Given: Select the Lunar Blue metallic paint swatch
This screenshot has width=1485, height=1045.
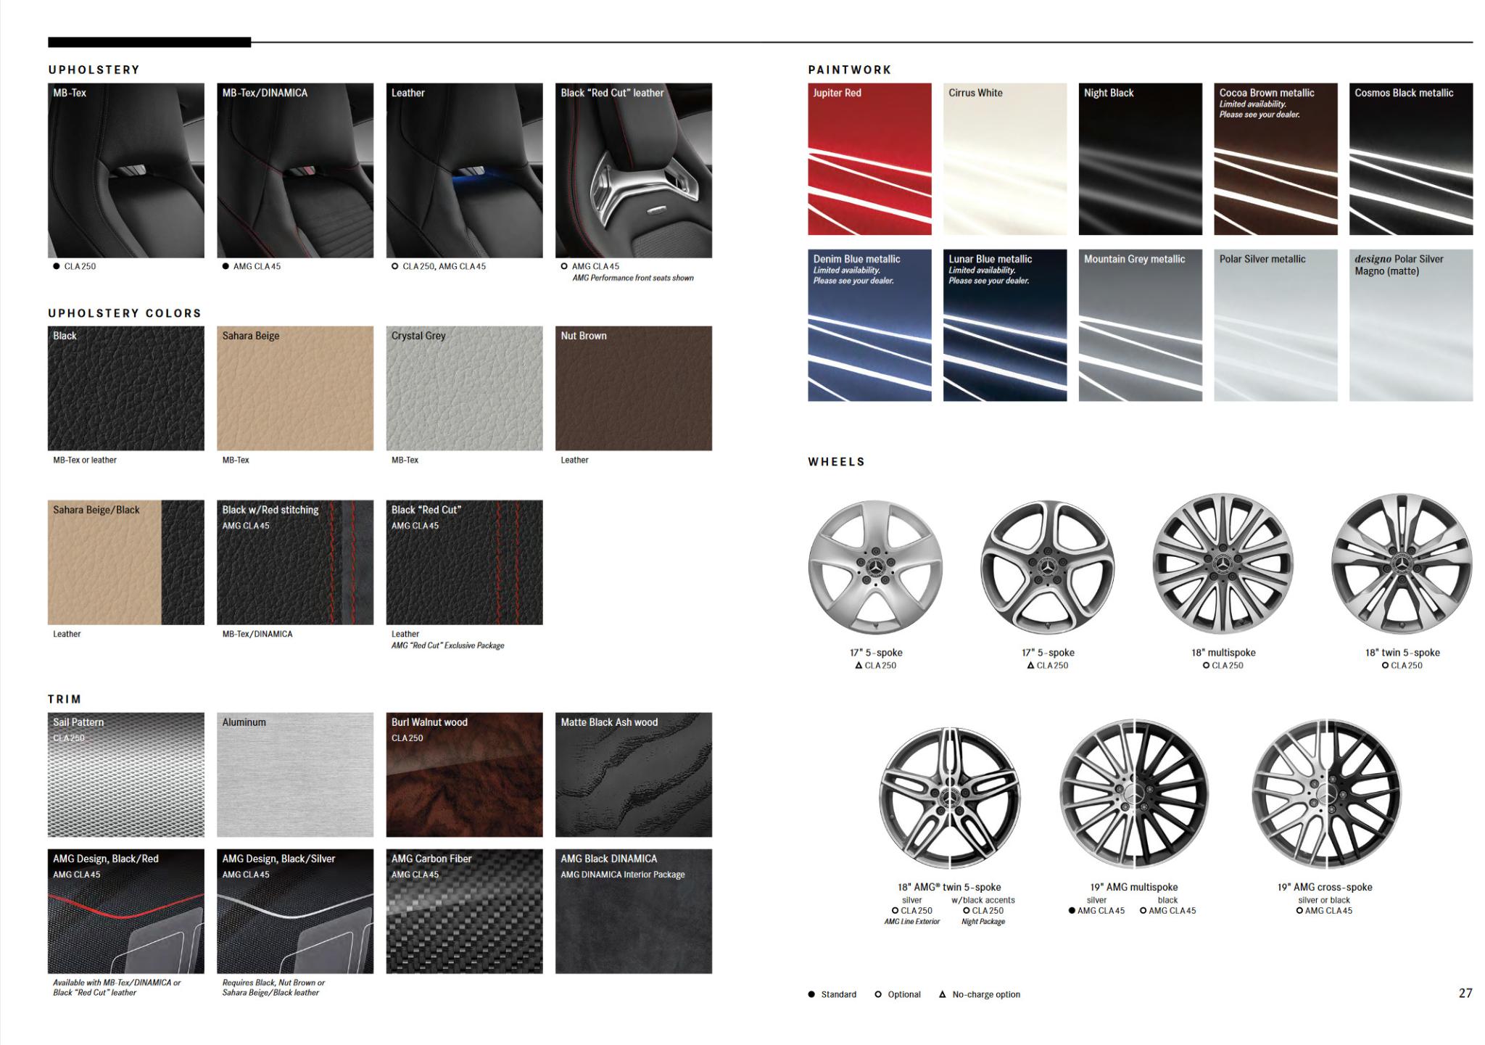Looking at the screenshot, I should 1005,326.
